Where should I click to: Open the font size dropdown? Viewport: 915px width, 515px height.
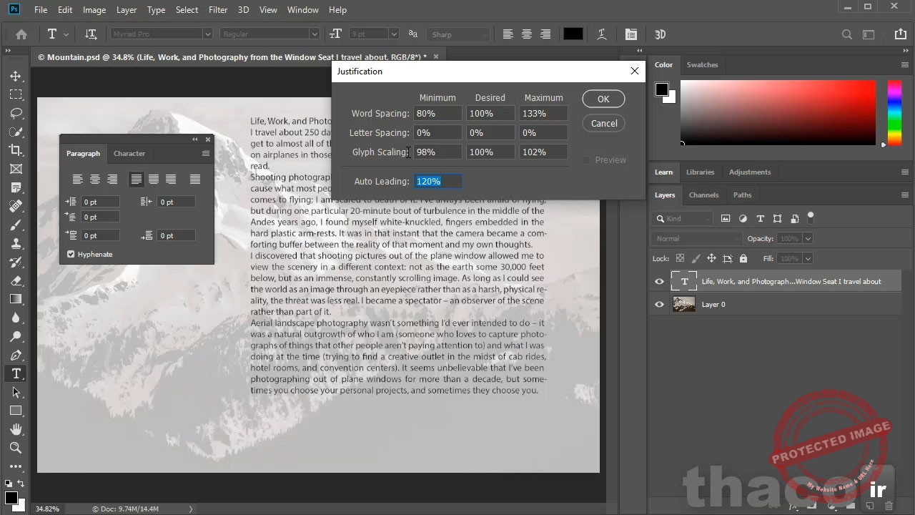[393, 34]
